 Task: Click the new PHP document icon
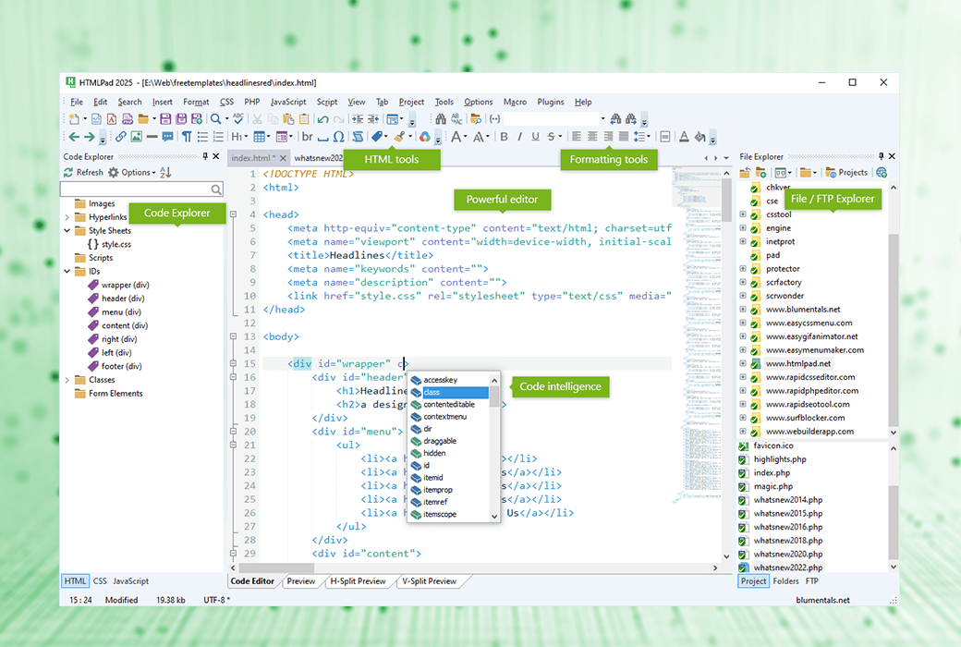pos(128,119)
